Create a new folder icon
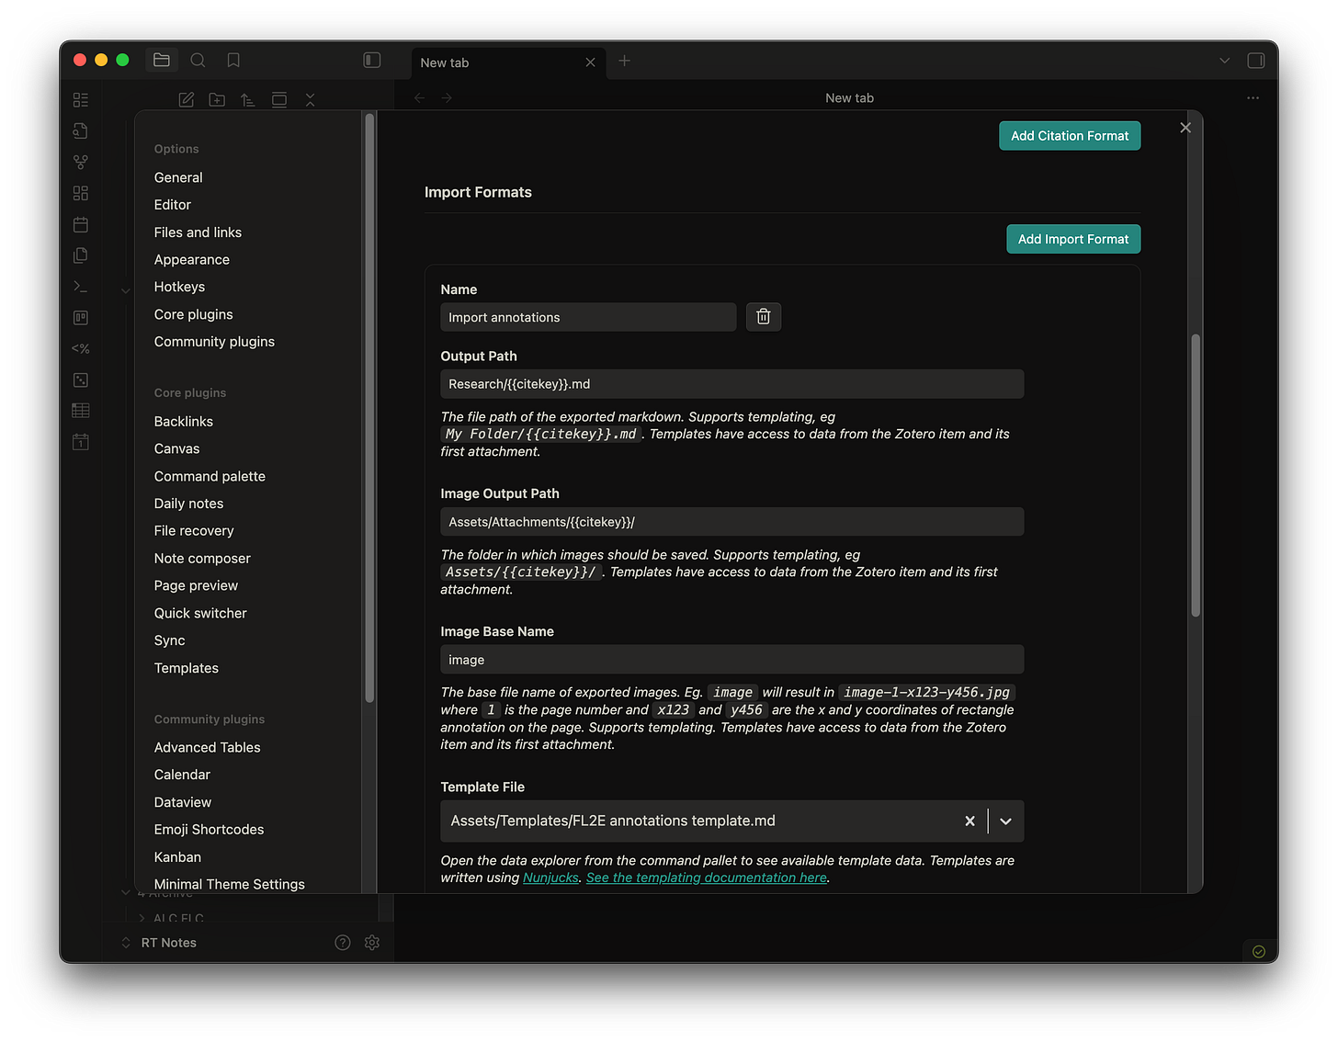This screenshot has height=1042, width=1338. pos(217,99)
